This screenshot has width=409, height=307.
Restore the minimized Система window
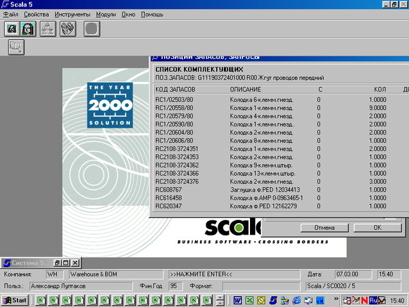pos(57,263)
